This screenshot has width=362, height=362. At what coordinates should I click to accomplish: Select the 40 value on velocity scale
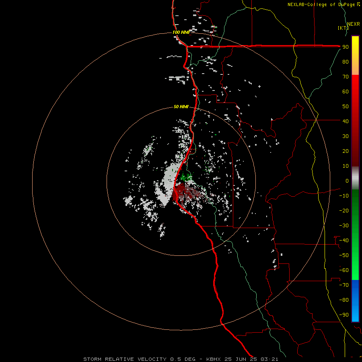point(346,121)
